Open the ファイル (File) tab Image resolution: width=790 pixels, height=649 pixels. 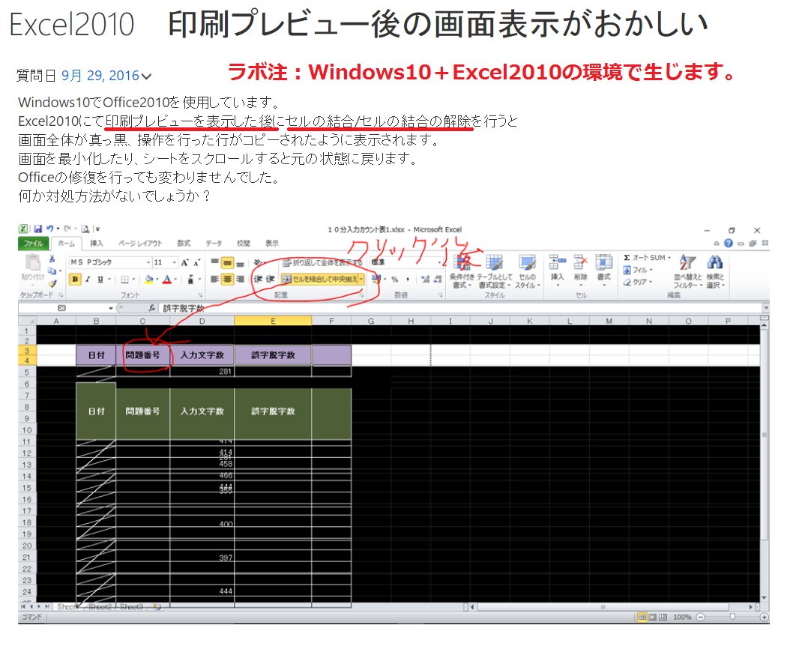[x=33, y=244]
